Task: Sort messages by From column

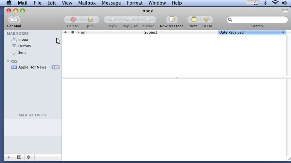Action: coord(110,32)
